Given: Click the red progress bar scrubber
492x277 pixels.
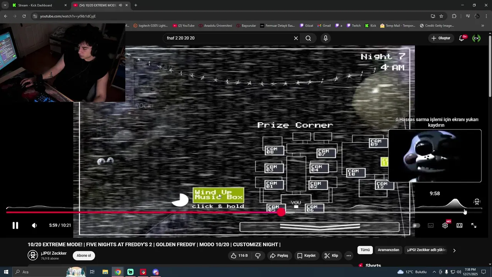Looking at the screenshot, I should [x=281, y=212].
